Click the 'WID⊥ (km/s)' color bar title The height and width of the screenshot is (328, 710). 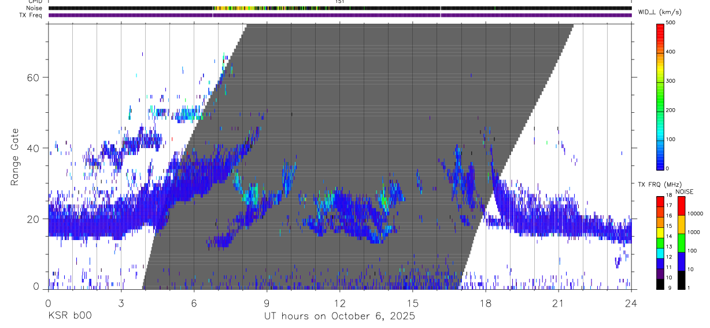[659, 12]
